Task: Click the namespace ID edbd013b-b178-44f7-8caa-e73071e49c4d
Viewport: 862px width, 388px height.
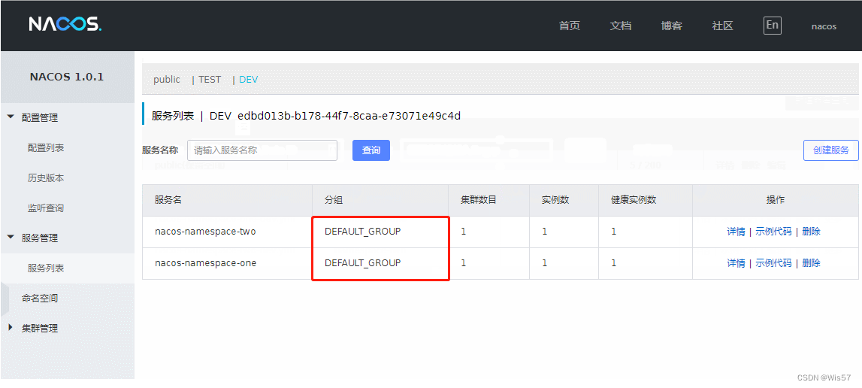Action: click(x=349, y=116)
